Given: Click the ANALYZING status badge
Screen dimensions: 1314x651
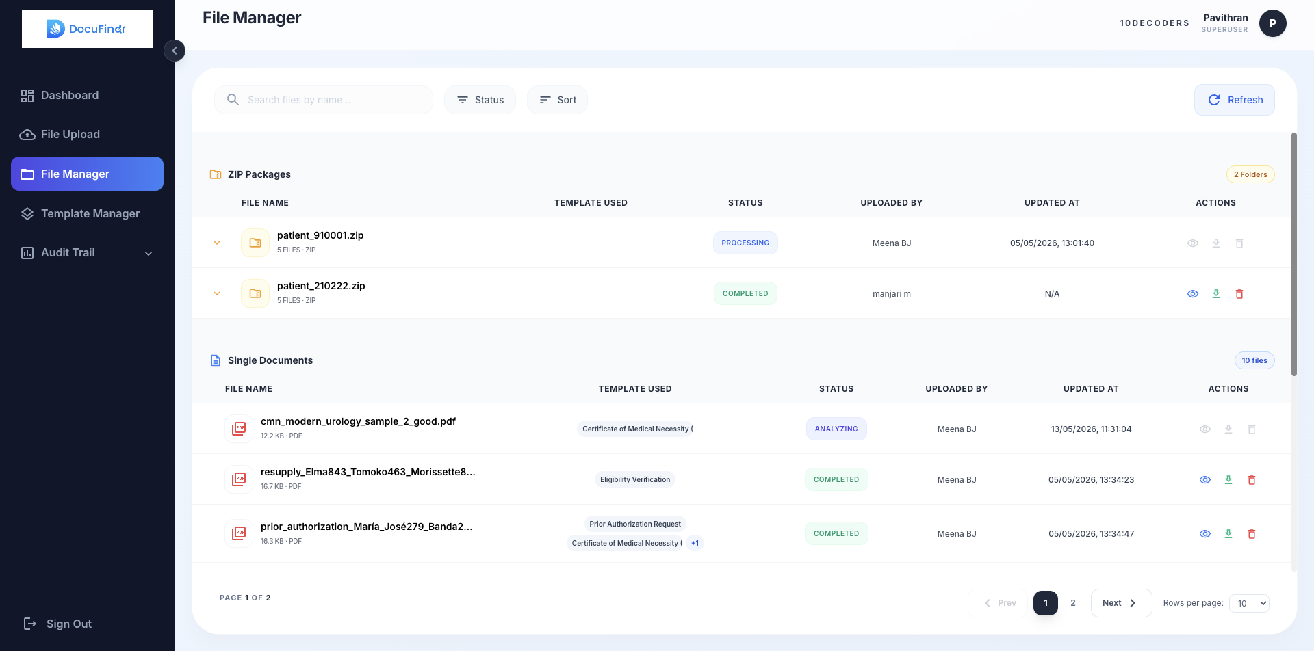Looking at the screenshot, I should (x=836, y=429).
